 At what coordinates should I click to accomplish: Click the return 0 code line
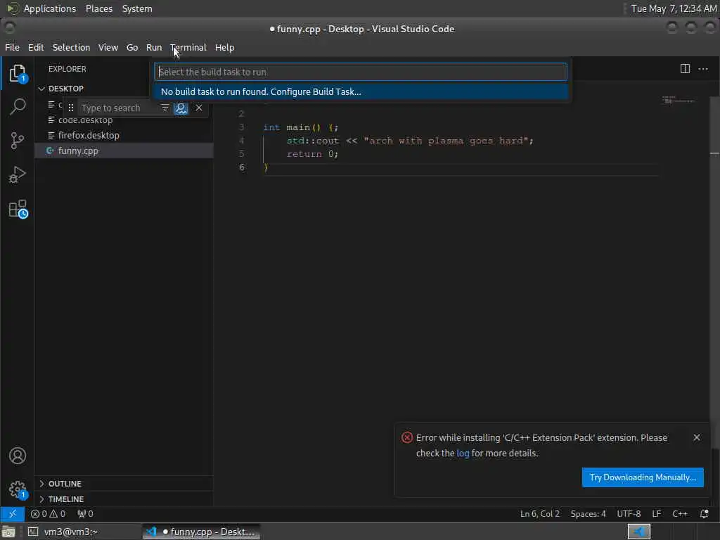coord(312,154)
